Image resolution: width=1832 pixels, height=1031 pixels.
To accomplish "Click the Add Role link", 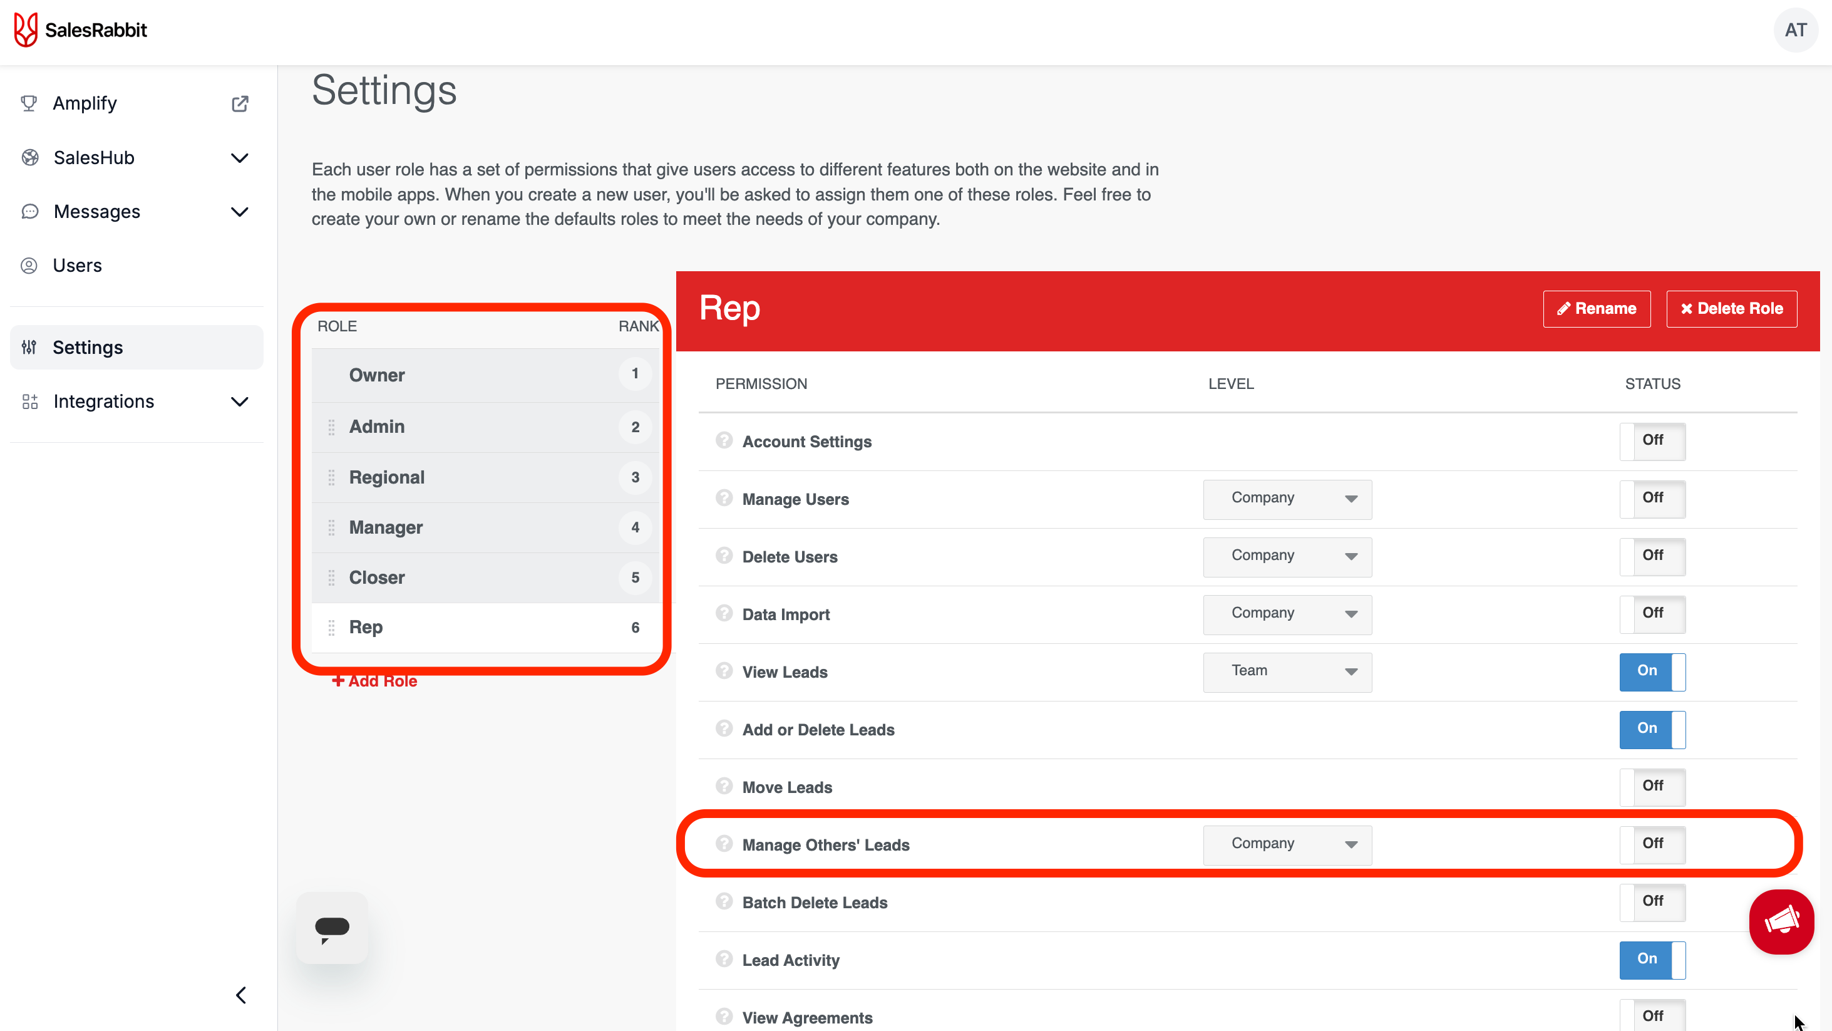I will 375,681.
